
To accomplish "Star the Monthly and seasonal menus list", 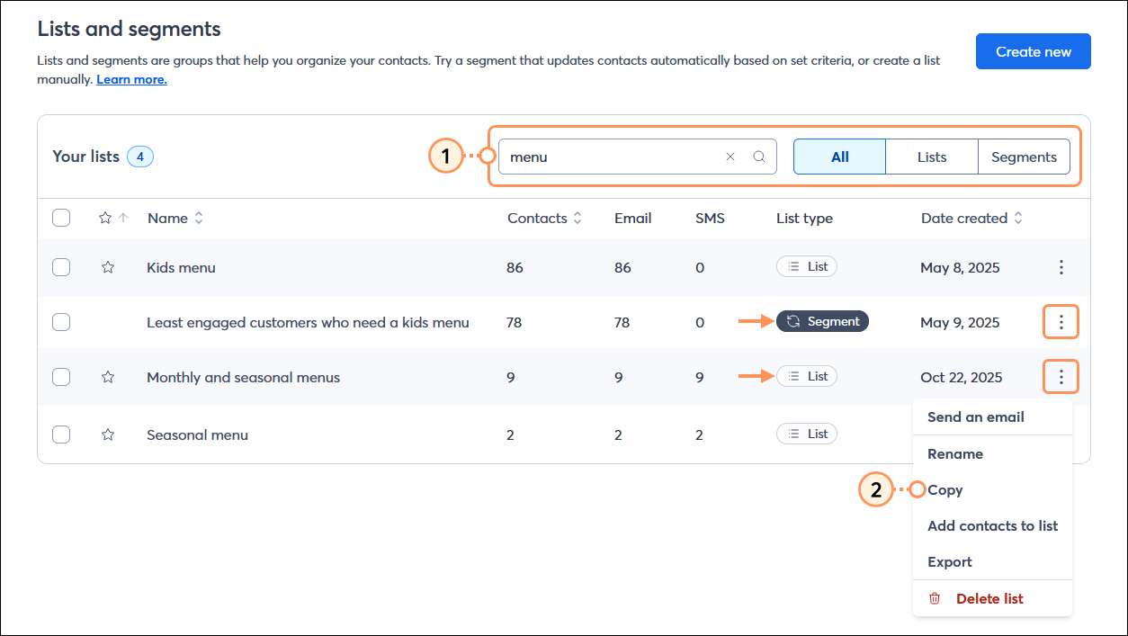I will click(108, 377).
